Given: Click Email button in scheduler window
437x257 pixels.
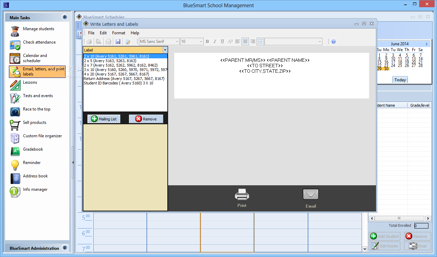Looking at the screenshot, I should 417,246.
